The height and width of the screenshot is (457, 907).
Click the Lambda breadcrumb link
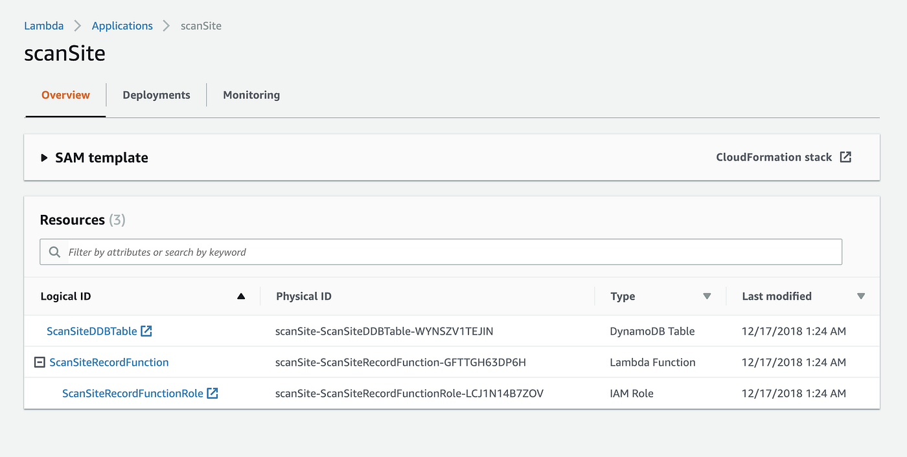[43, 25]
